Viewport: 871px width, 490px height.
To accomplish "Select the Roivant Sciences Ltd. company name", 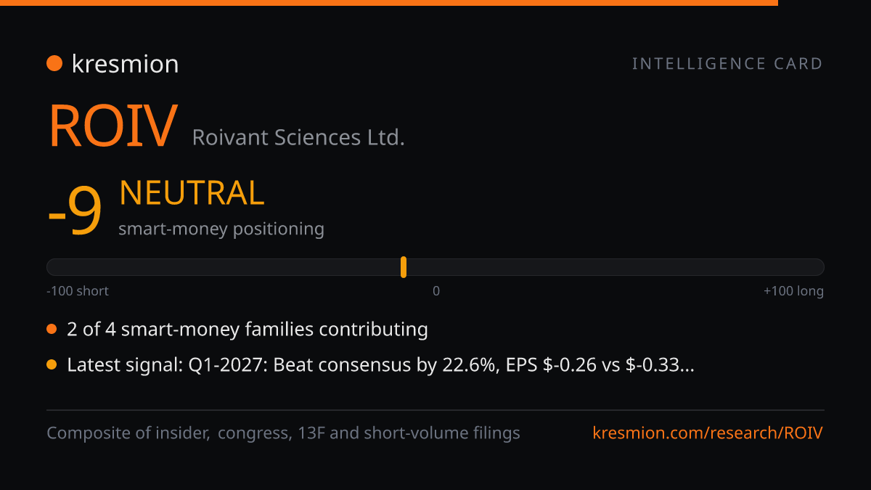I will coord(298,137).
